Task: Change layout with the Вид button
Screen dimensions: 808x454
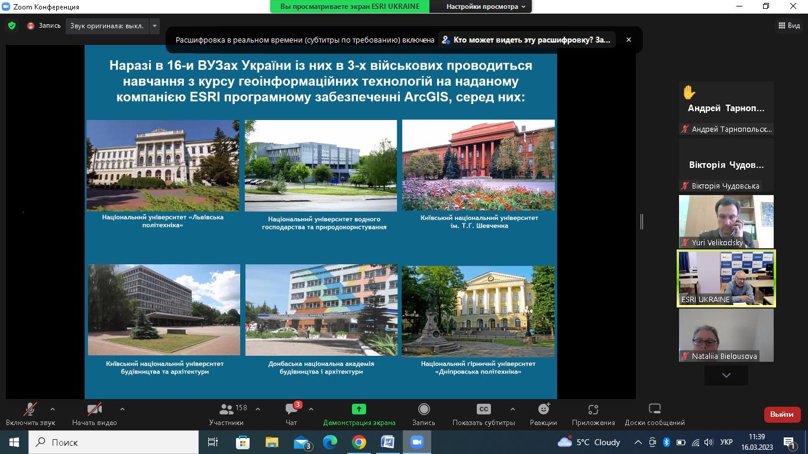Action: tap(789, 25)
